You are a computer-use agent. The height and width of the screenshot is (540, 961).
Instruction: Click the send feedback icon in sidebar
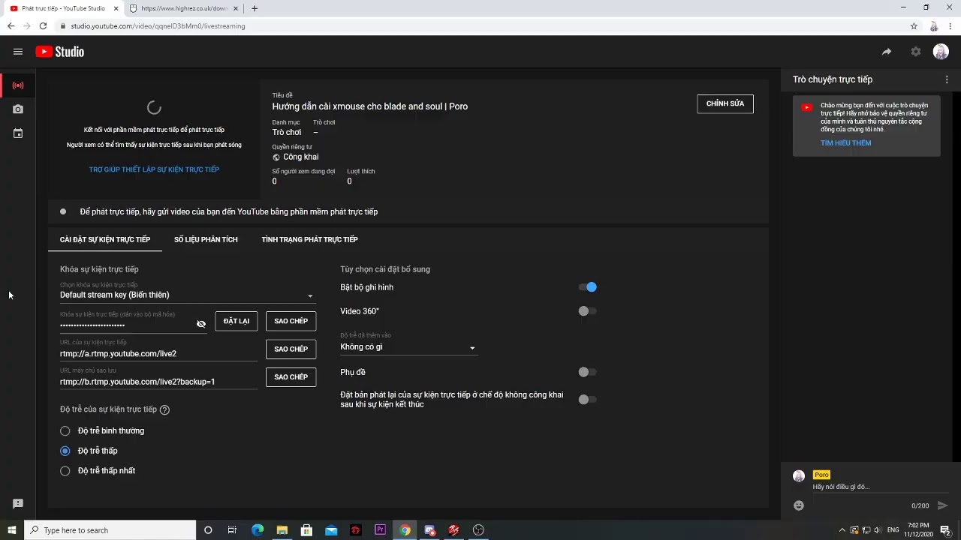click(x=18, y=503)
